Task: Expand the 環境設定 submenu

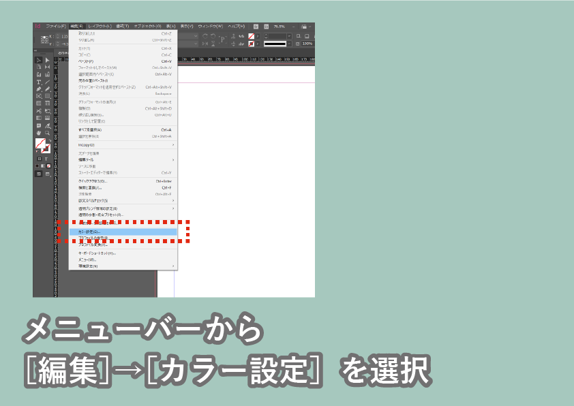Action: (173, 266)
